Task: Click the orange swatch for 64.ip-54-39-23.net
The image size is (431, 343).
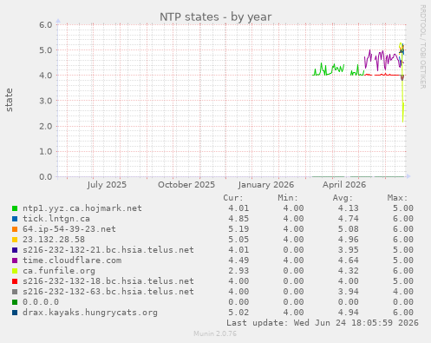Action: tap(15, 229)
